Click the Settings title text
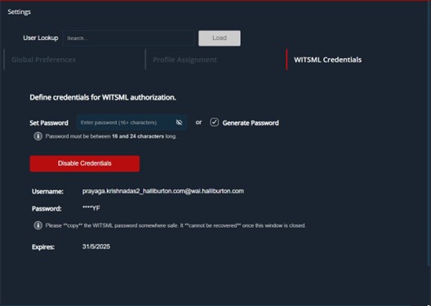The height and width of the screenshot is (306, 431). (20, 12)
